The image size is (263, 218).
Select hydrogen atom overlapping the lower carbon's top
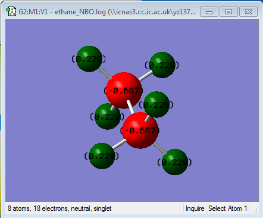[156, 104]
